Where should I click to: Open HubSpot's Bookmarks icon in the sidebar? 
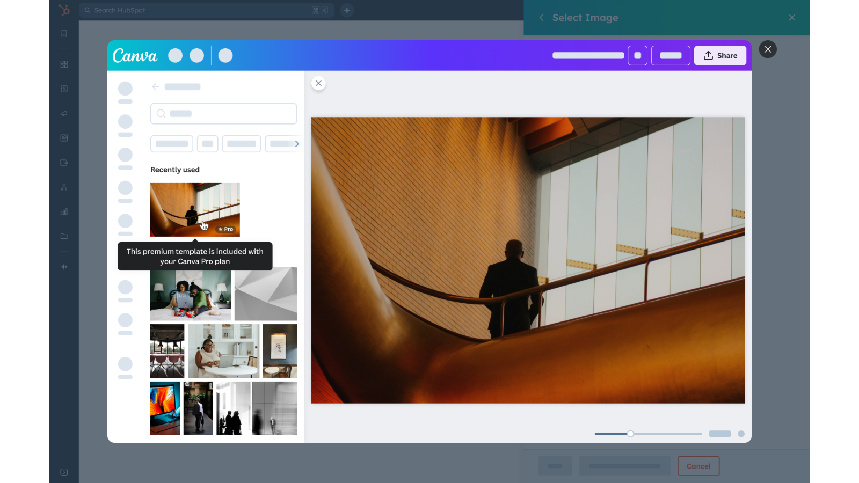pos(64,33)
